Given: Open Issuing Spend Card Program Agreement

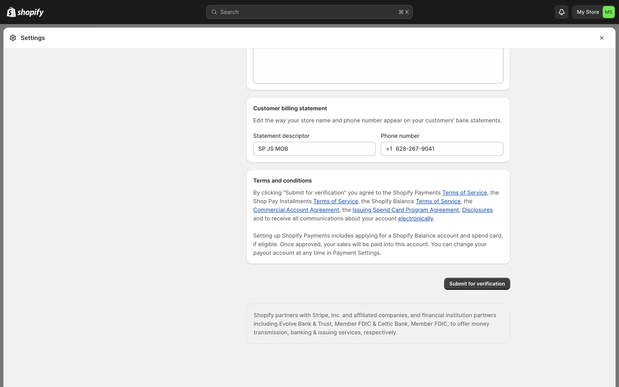Looking at the screenshot, I should click(x=405, y=210).
